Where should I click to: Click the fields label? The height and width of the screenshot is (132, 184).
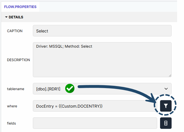(11, 123)
